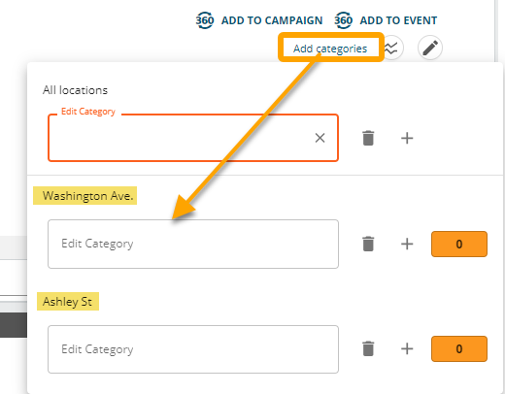Click the pencil edit icon
The width and height of the screenshot is (505, 394).
point(430,48)
